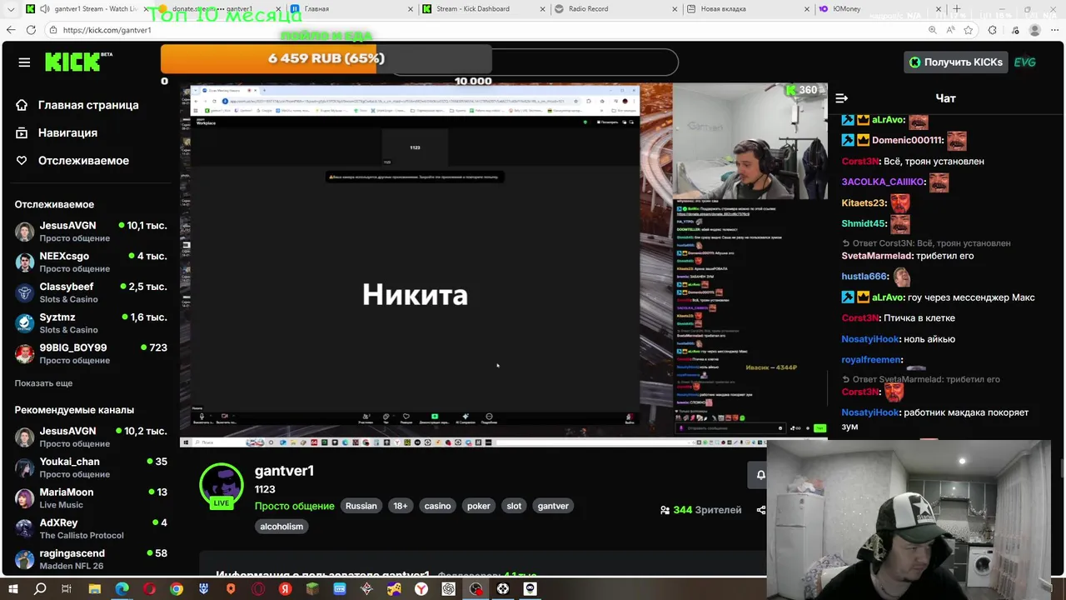Viewport: 1066px width, 600px height.
Task: Open JesusAVGN channel in followed list
Action: click(x=90, y=232)
